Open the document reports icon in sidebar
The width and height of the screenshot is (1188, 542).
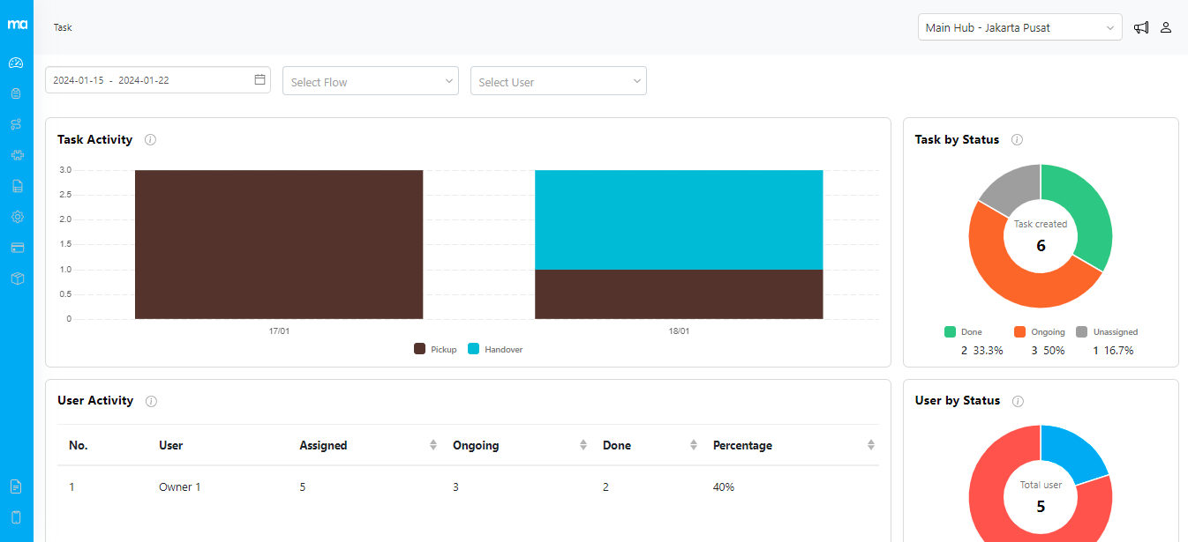pyautogui.click(x=17, y=185)
